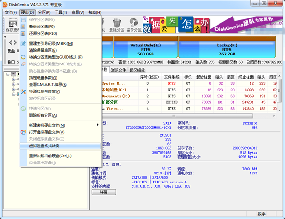The height and width of the screenshot is (219, 285).
Task: Collapse the root disk tree node
Action: click(8, 74)
